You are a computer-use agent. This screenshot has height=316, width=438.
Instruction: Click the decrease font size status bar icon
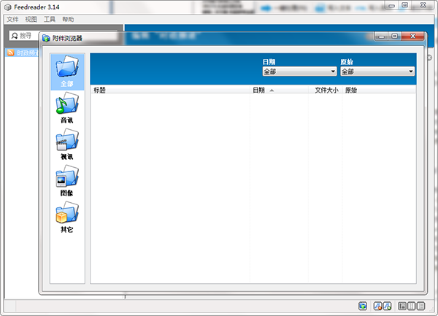378,307
